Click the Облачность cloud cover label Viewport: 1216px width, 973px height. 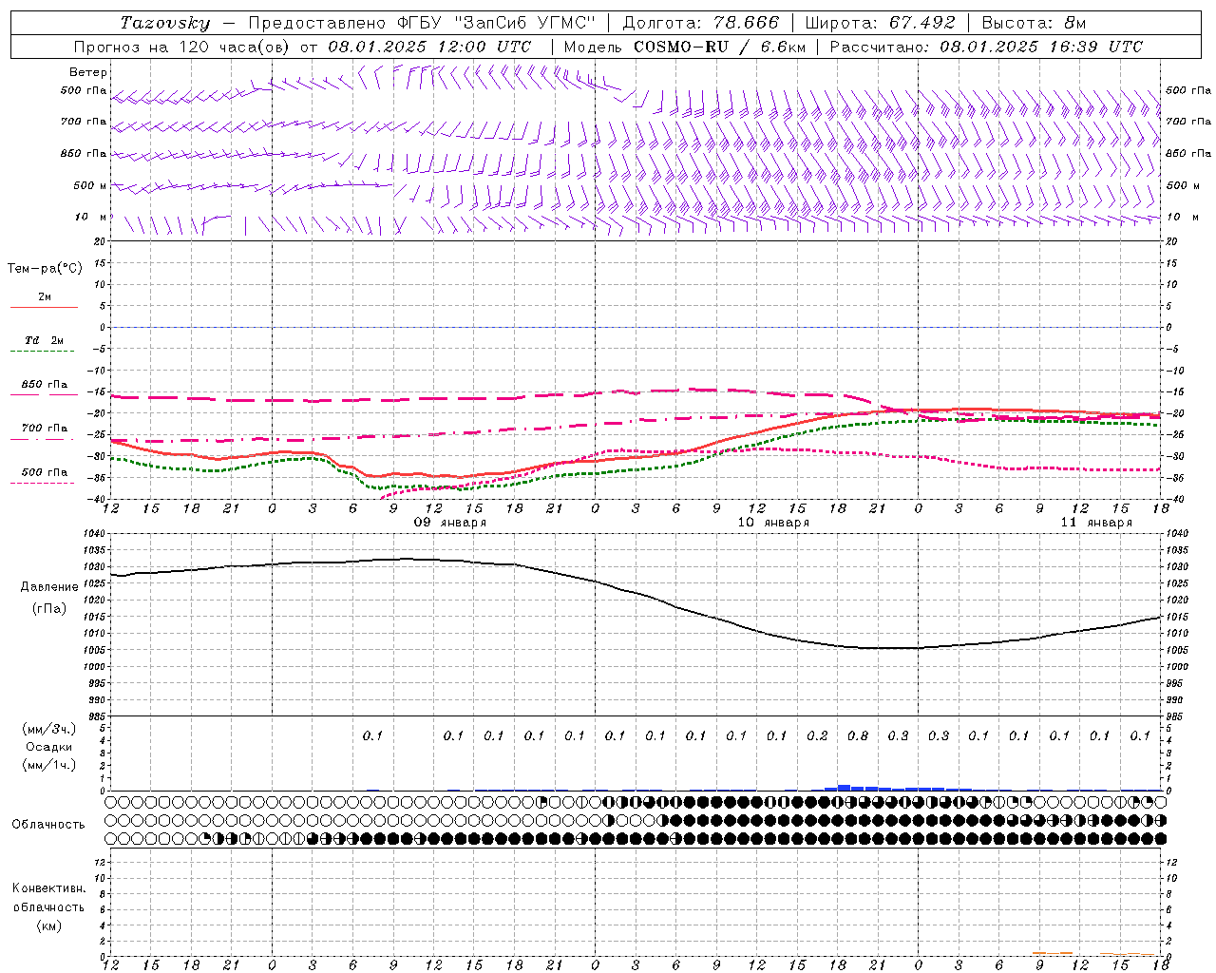[48, 824]
